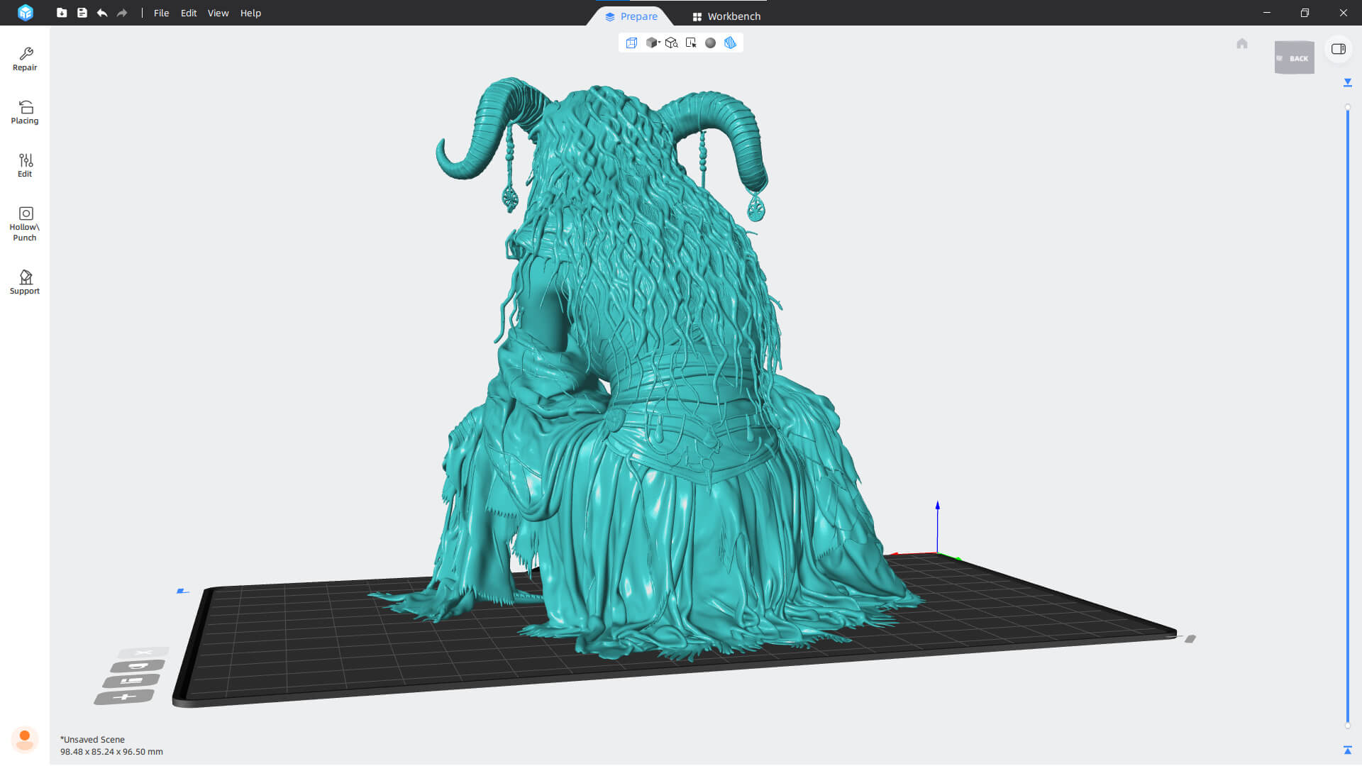Image resolution: width=1362 pixels, height=766 pixels.
Task: Open the Edit menu in menu bar
Action: click(x=189, y=13)
